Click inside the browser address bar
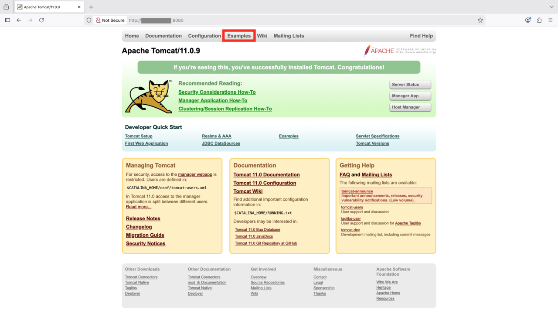Image resolution: width=558 pixels, height=314 pixels. 262,20
